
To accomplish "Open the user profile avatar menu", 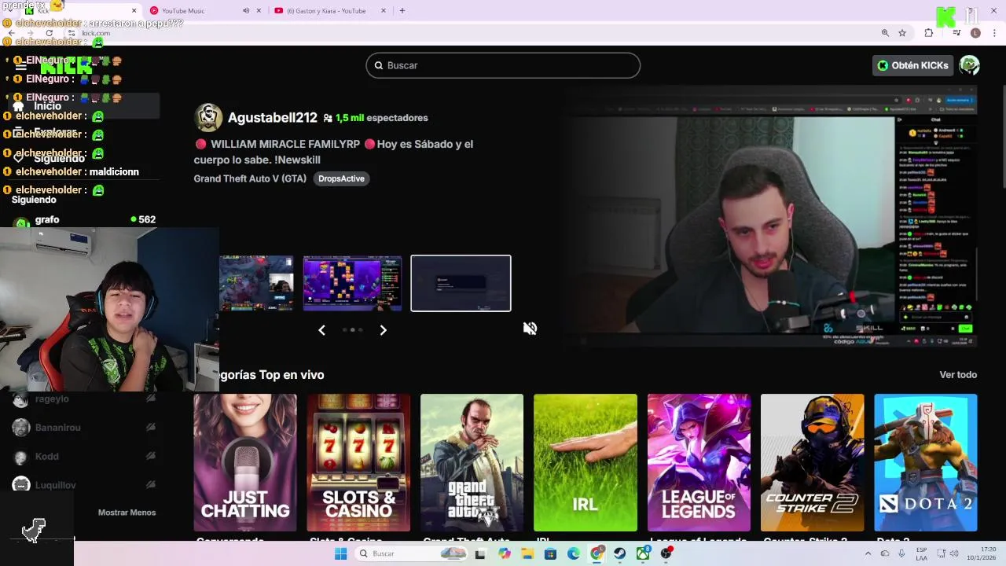I will pyautogui.click(x=969, y=65).
